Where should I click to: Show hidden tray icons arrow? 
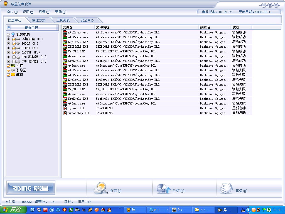pos(249,210)
